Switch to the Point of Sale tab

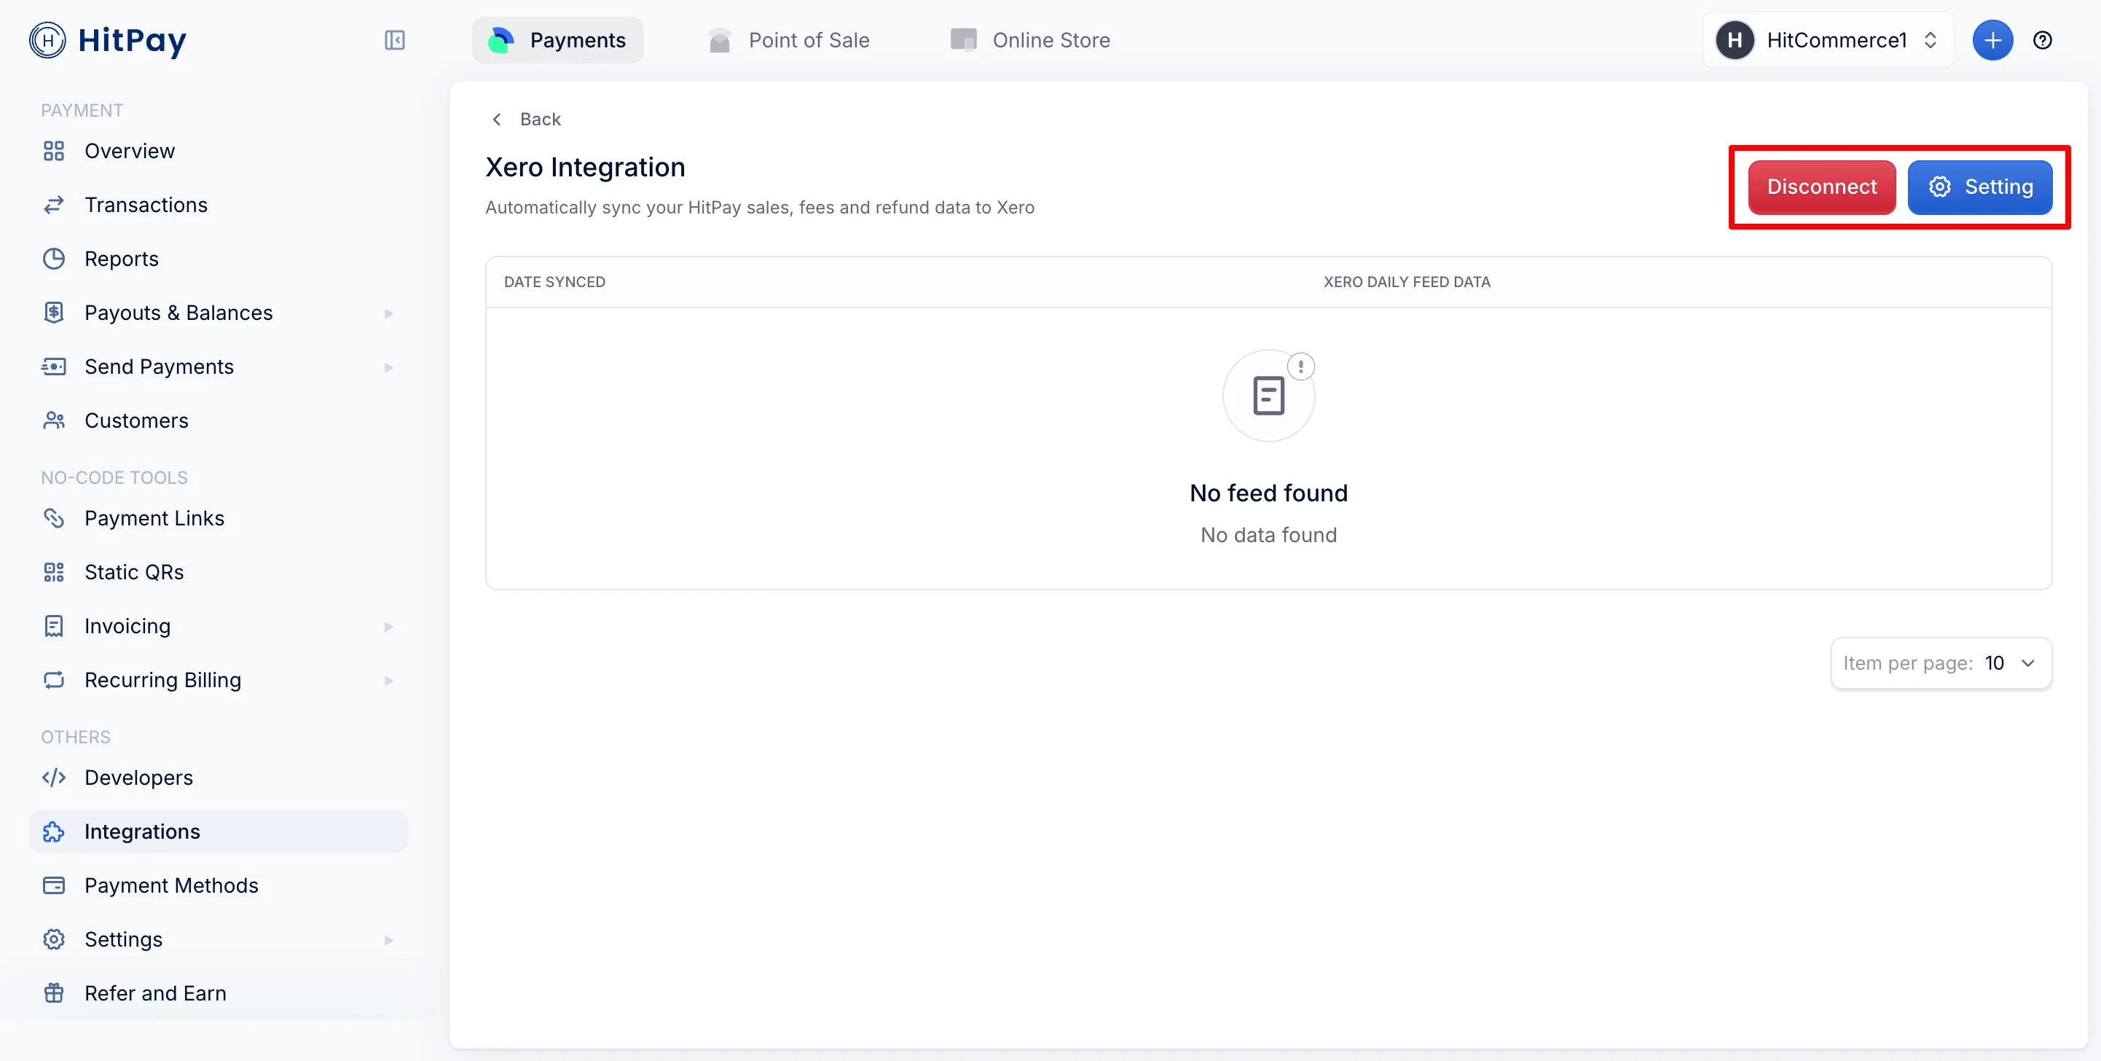coord(789,40)
